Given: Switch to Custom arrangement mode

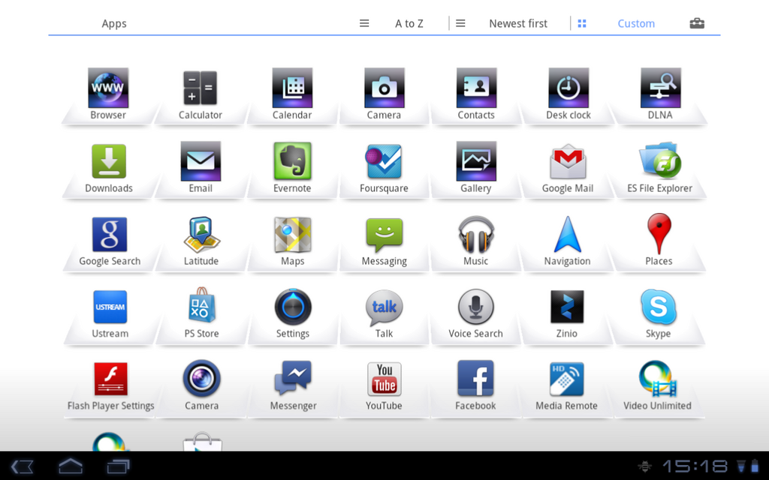Looking at the screenshot, I should pyautogui.click(x=636, y=23).
